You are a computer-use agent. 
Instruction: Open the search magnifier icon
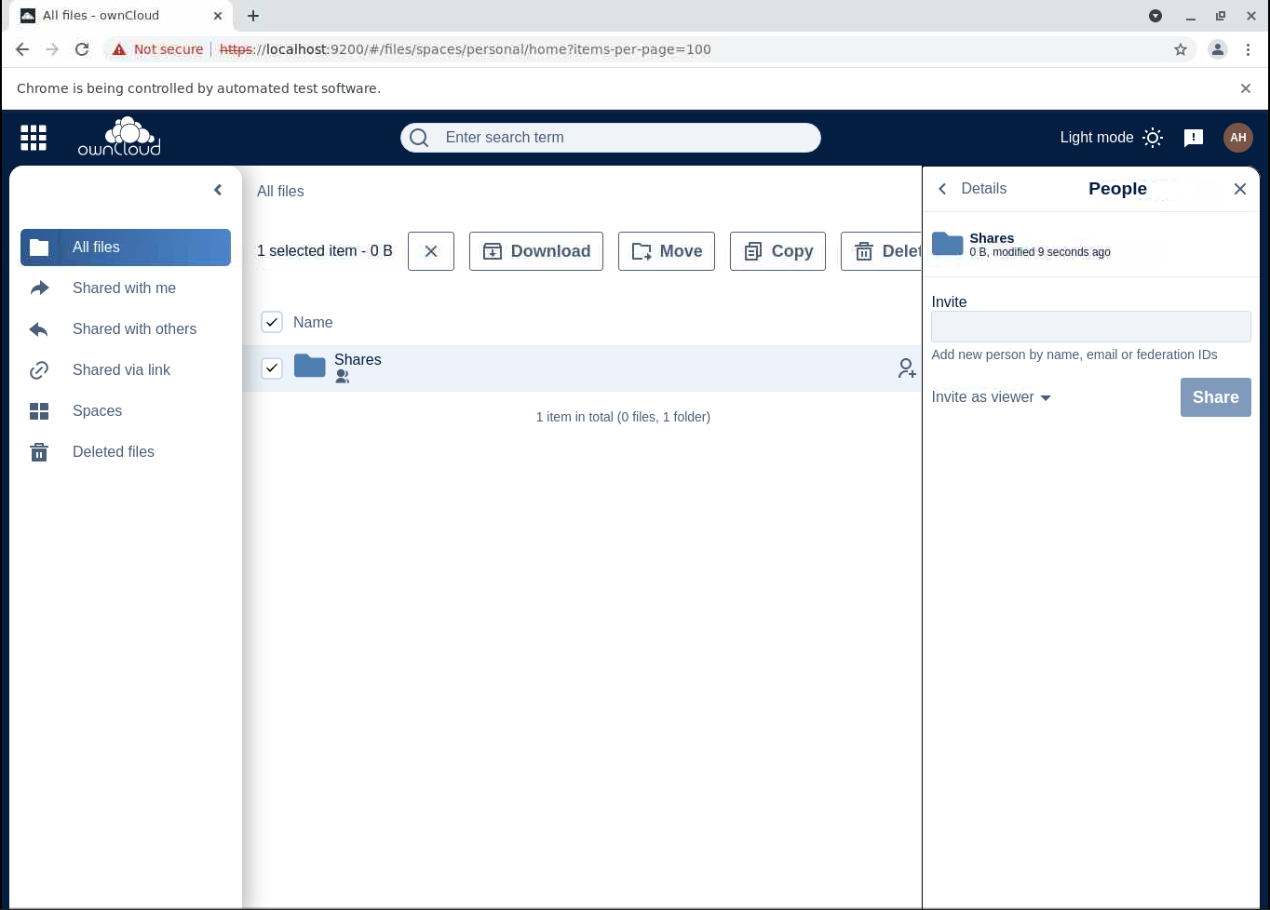click(x=418, y=137)
